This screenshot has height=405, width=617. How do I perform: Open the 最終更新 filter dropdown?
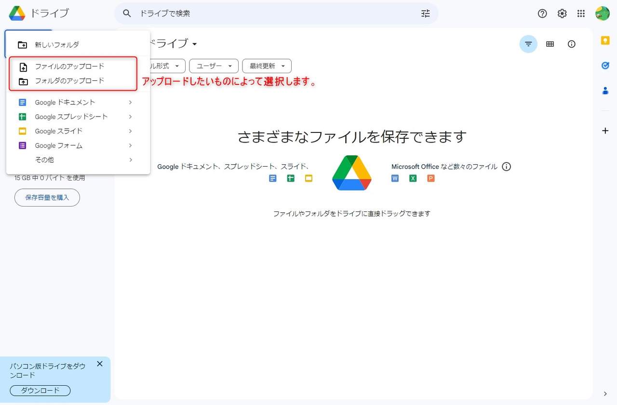tap(267, 66)
